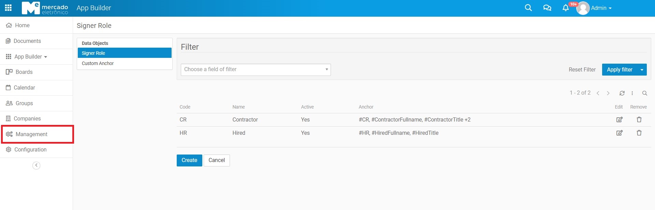Expand App Builder in the sidebar
Viewport: 655px width, 210px height.
[x=28, y=56]
